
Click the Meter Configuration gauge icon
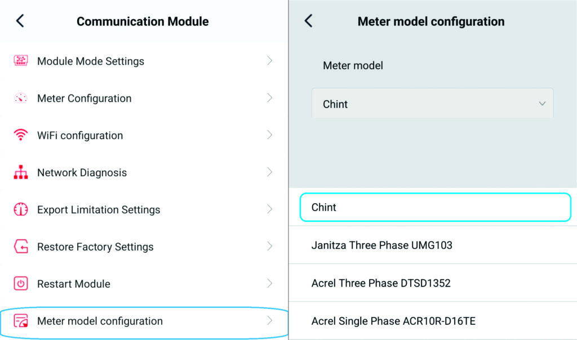21,98
